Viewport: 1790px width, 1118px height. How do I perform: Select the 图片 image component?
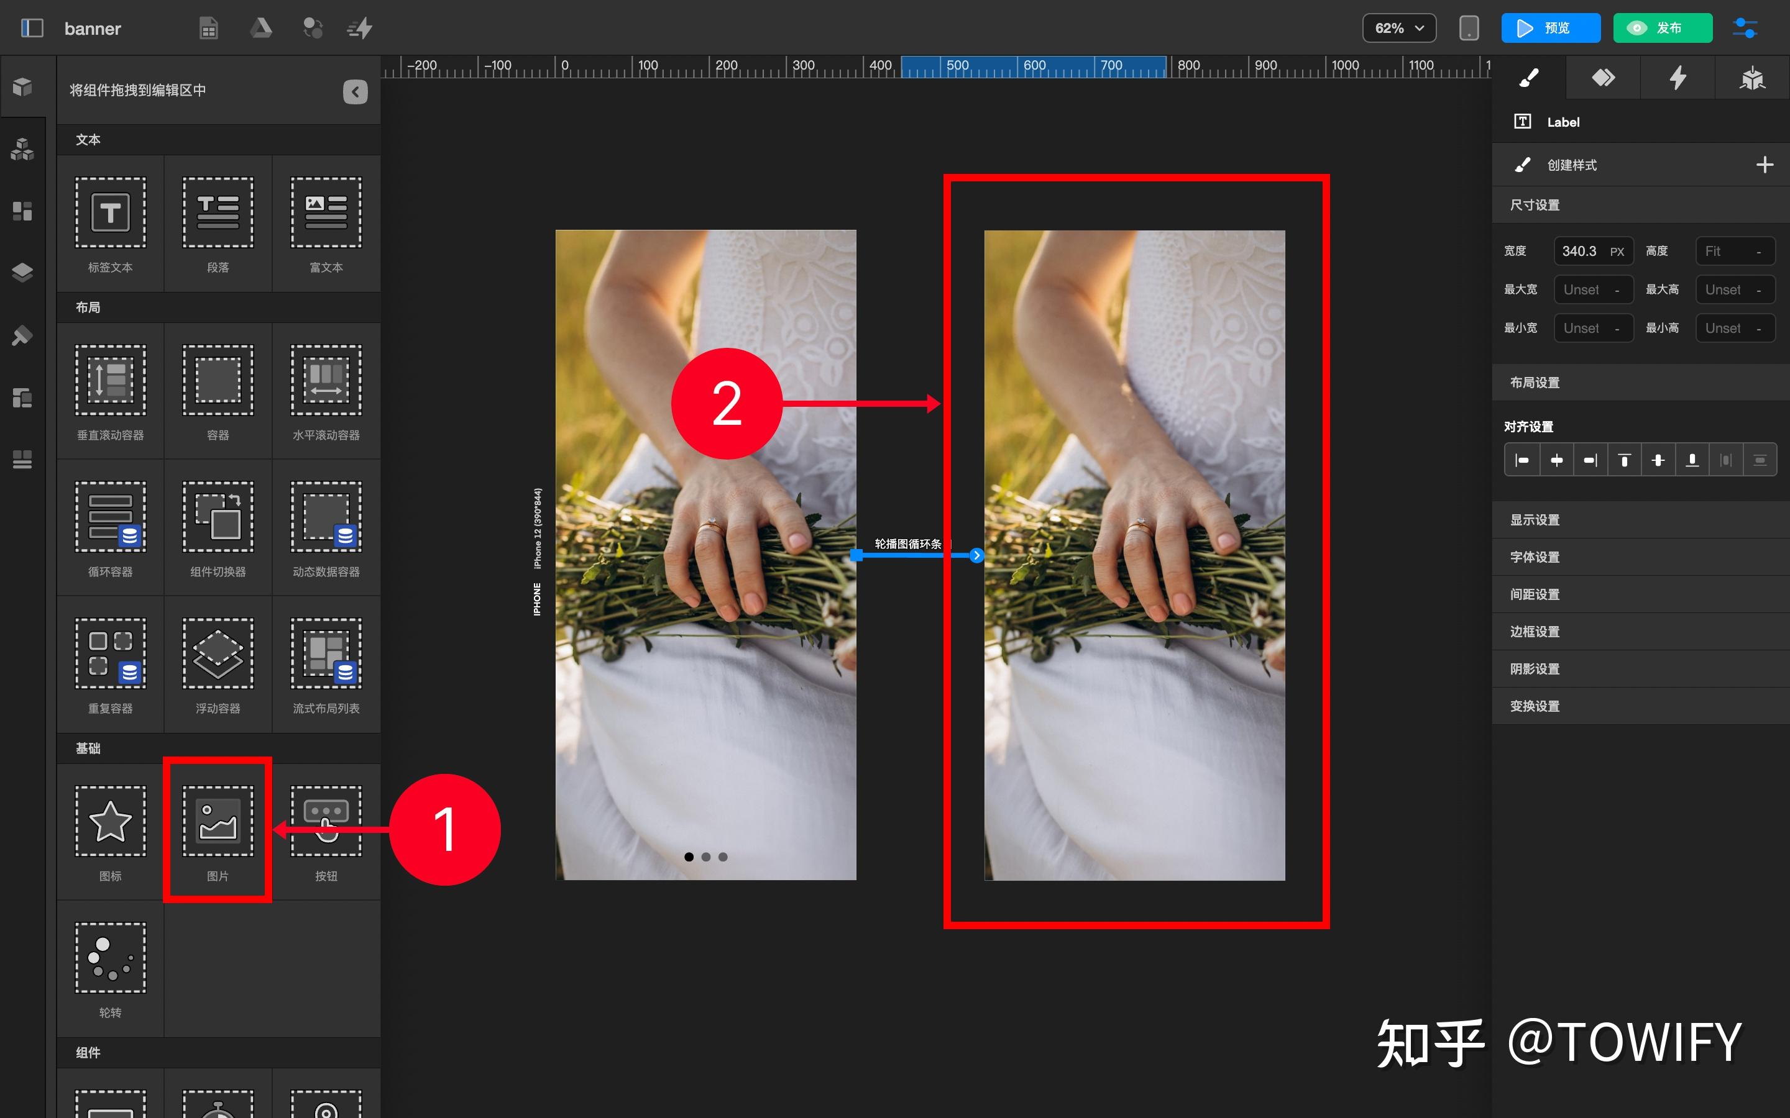pos(218,830)
